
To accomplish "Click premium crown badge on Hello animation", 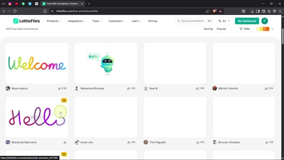I will tap(64, 100).
